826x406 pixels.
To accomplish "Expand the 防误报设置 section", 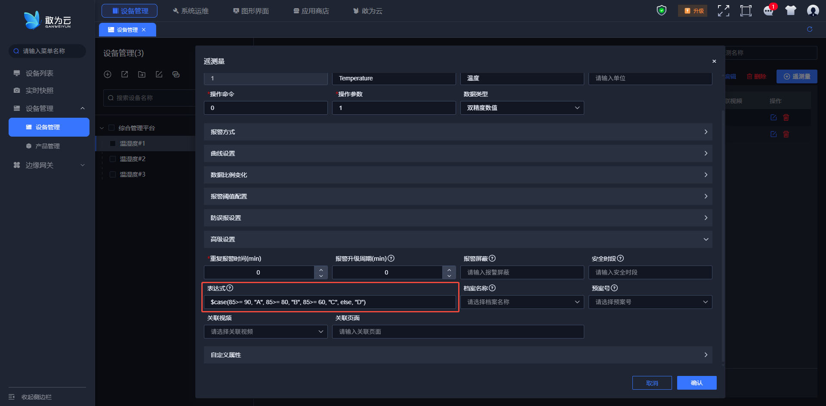I will pos(458,218).
